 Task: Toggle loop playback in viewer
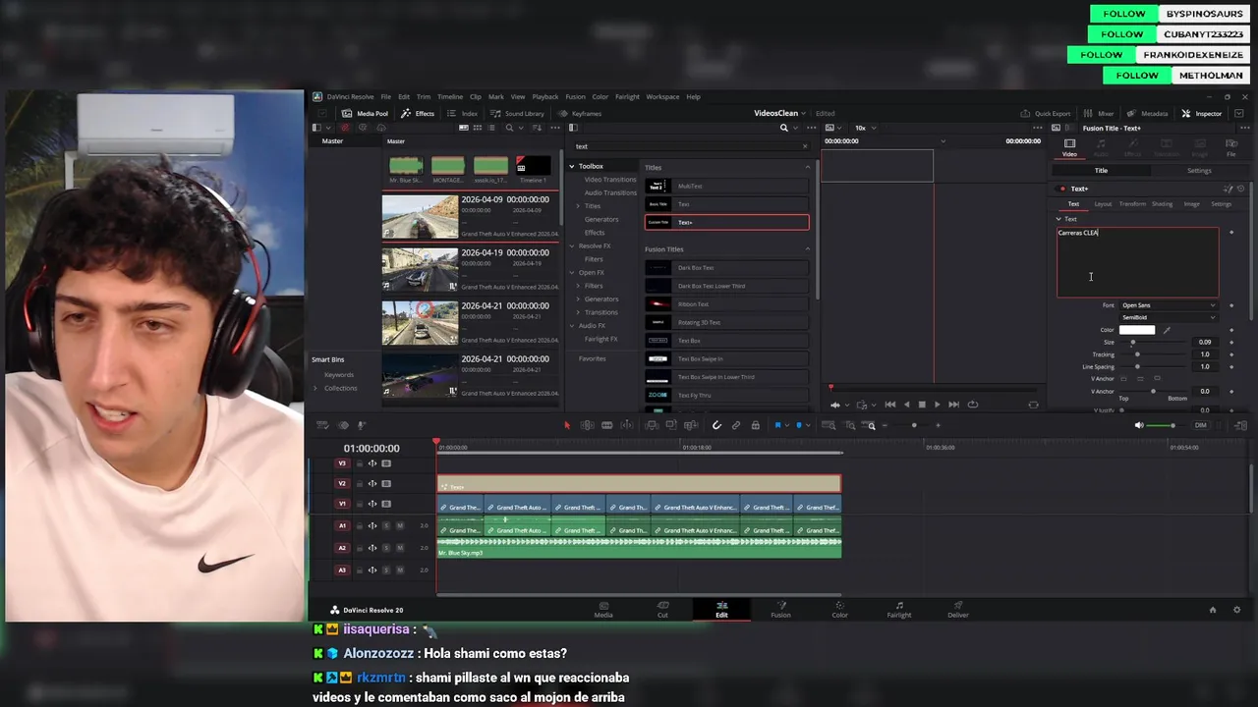[973, 405]
